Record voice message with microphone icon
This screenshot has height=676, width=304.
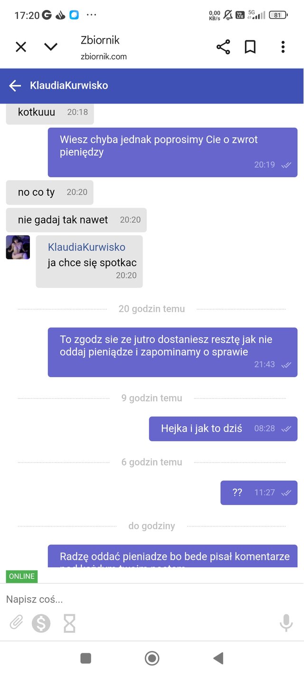coord(286,623)
